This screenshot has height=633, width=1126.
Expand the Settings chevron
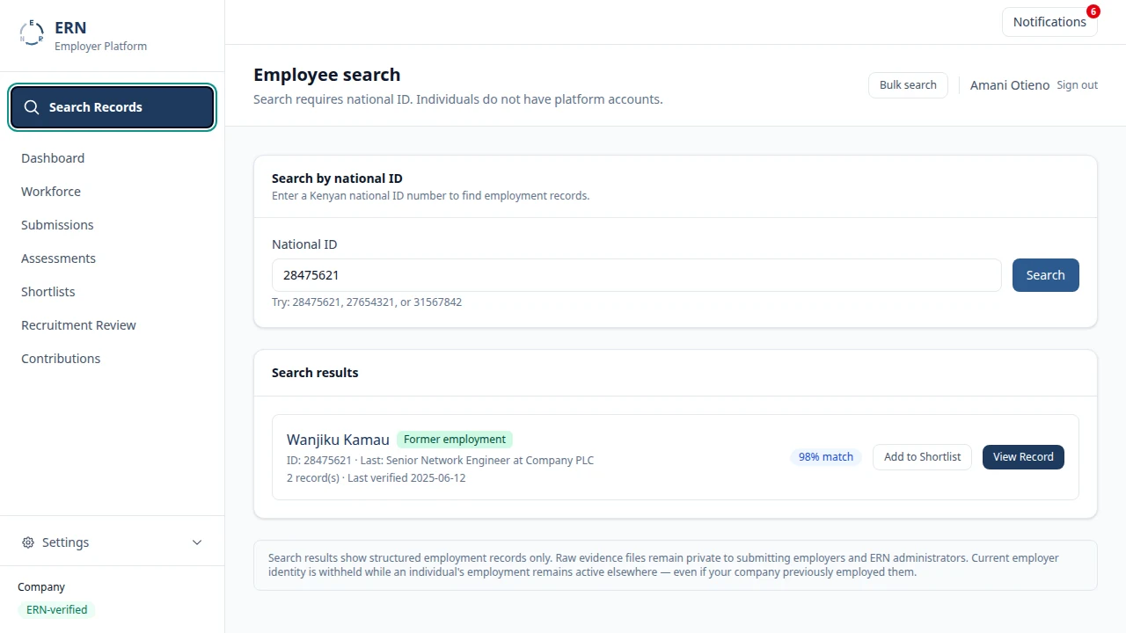tap(197, 542)
